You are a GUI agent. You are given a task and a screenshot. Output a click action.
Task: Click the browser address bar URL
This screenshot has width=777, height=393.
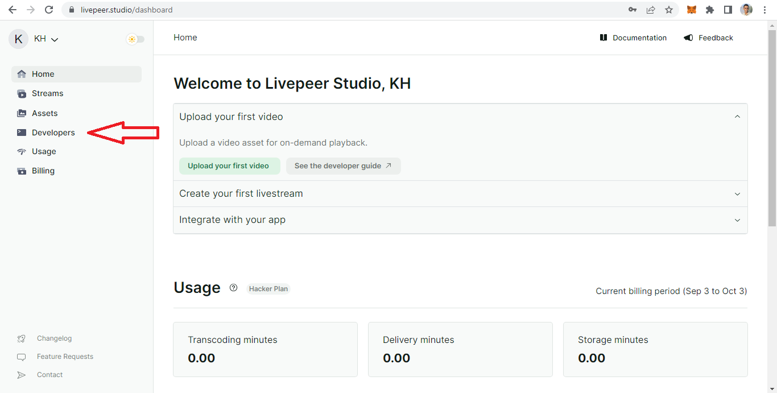pyautogui.click(x=126, y=10)
